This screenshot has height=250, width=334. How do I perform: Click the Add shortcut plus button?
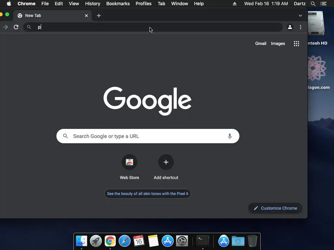(166, 162)
